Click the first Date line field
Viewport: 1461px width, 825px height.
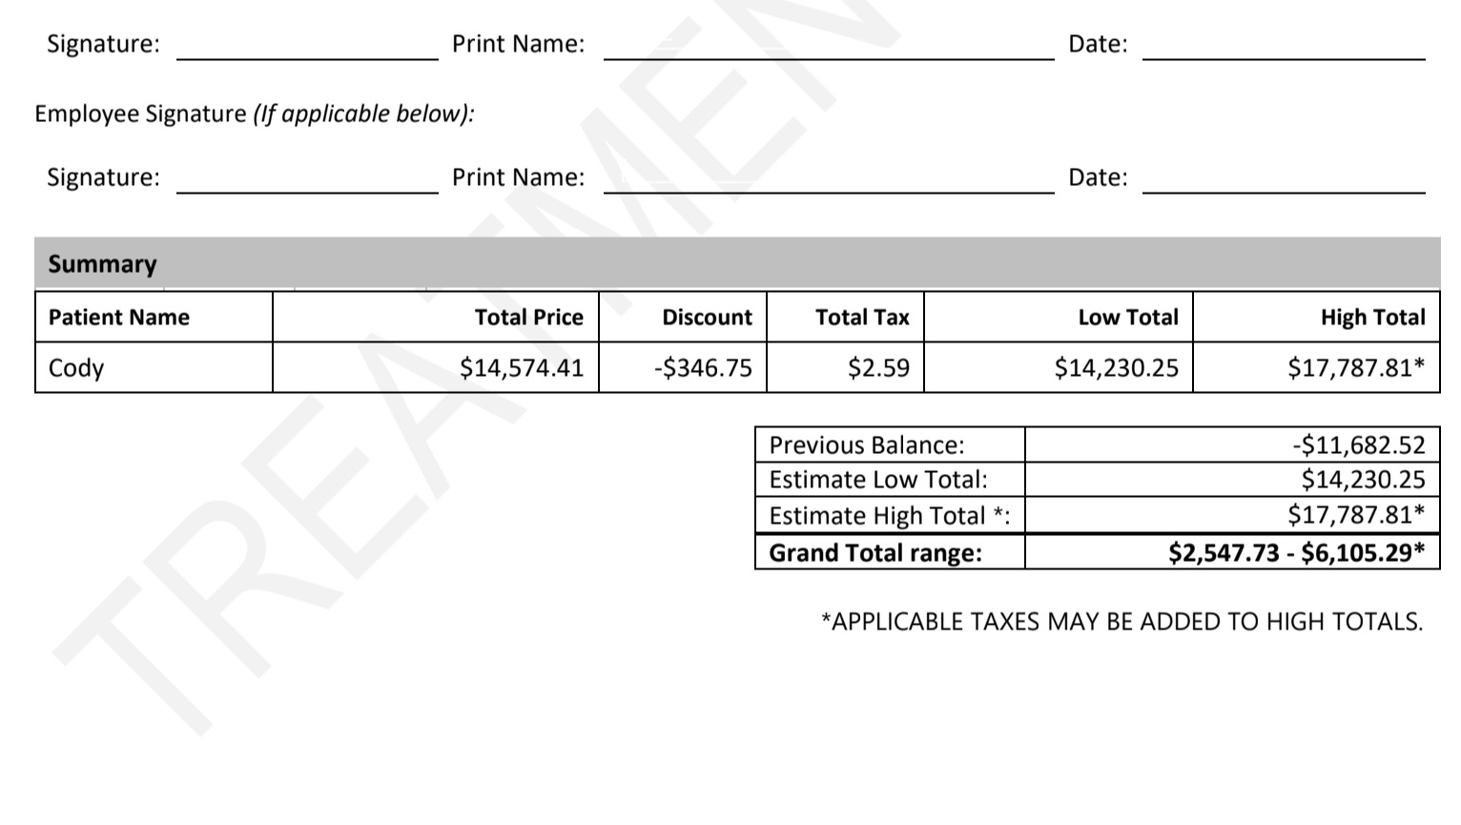pos(1284,46)
